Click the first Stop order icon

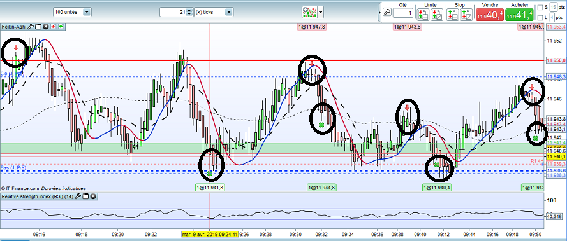tap(452, 14)
